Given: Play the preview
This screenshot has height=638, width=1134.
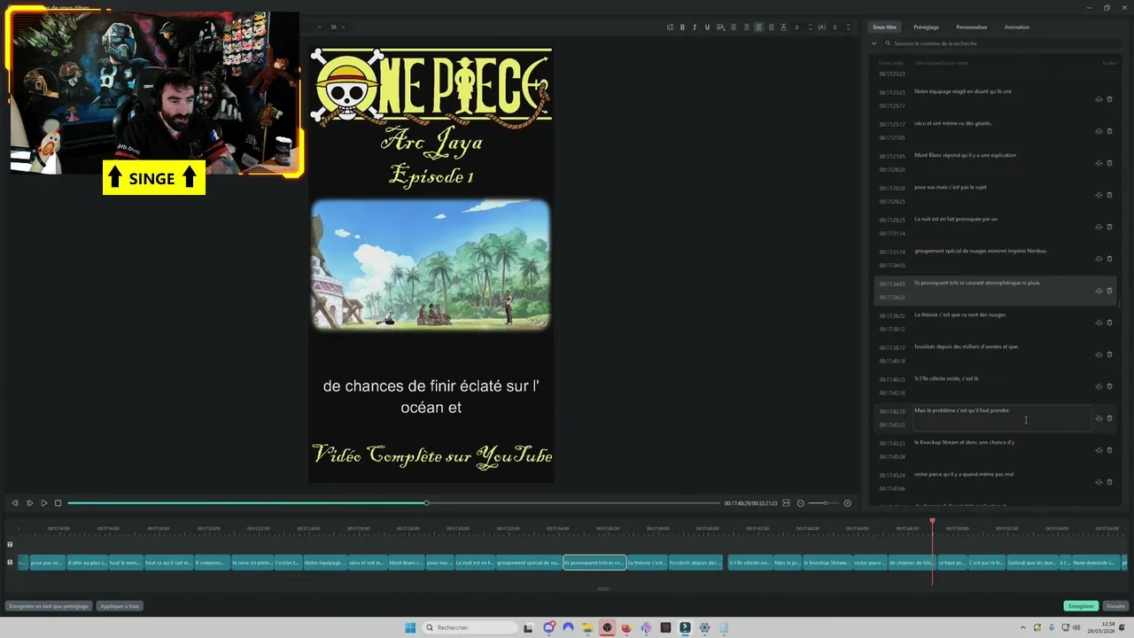Looking at the screenshot, I should (29, 503).
